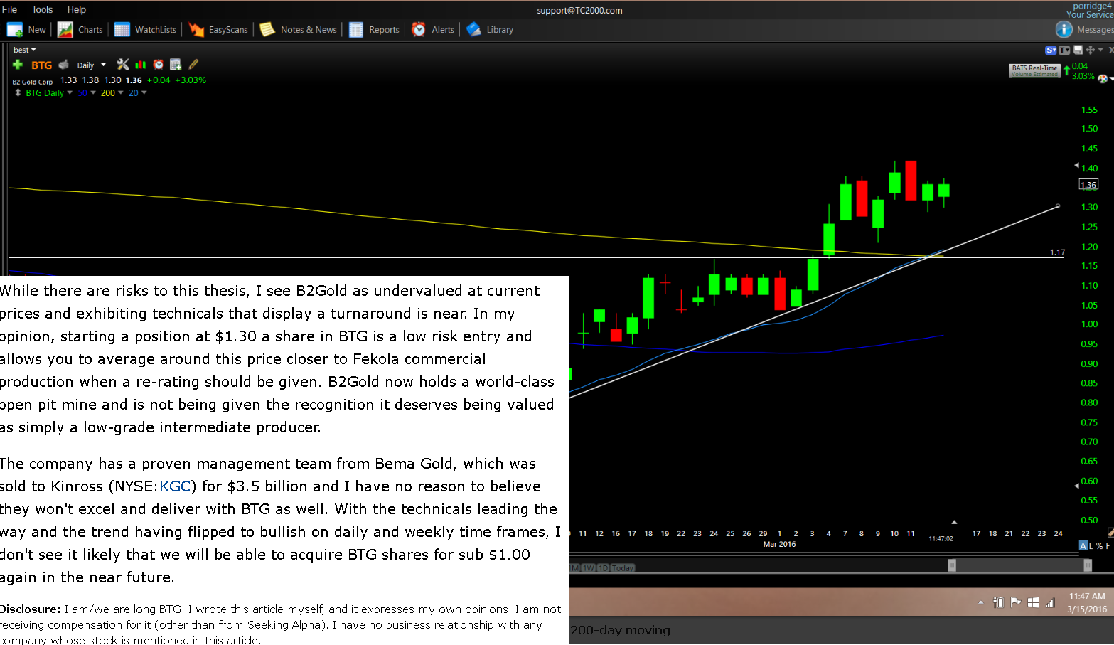This screenshot has height=645, width=1114.
Task: Open Windows Action Center flag icon
Action: coord(1016,602)
